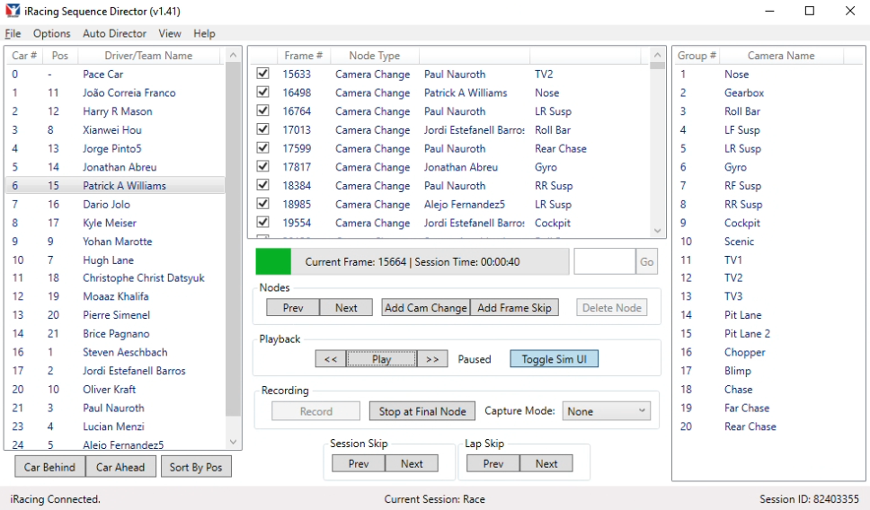
Task: Click Lap Skip Next button
Action: [546, 463]
